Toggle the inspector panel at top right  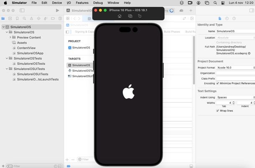pyautogui.click(x=252, y=10)
